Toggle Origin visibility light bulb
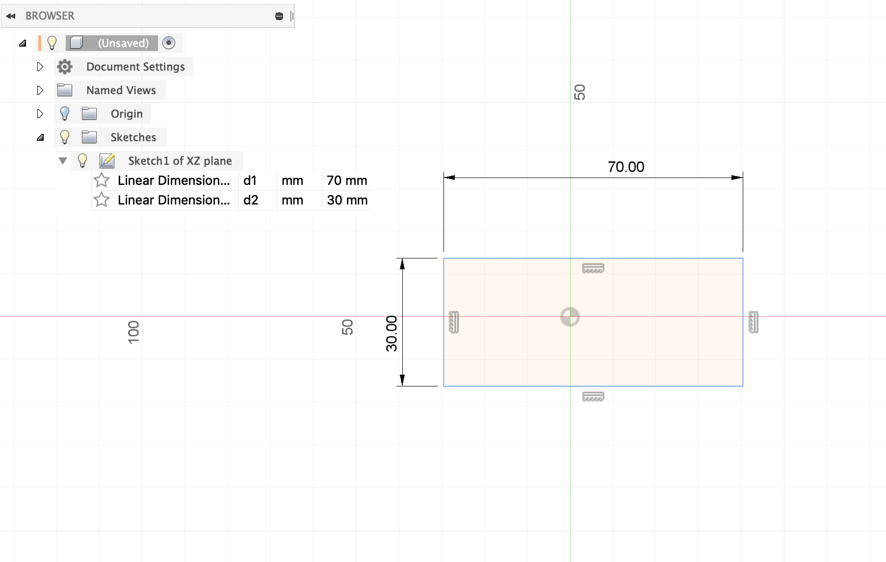The image size is (886, 562). click(65, 114)
